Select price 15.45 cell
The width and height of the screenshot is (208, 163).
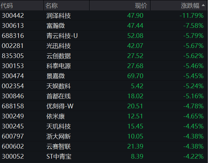tap(135, 126)
